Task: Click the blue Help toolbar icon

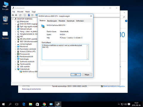Action: pyautogui.click(x=29, y=15)
